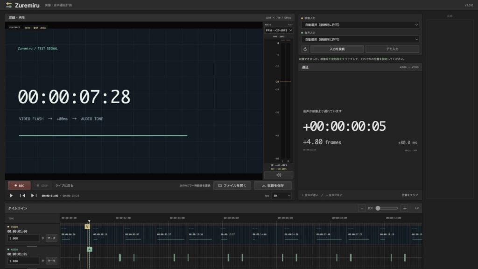Select the yellow V video marker
Screen dimensions: 478x269
87,227
